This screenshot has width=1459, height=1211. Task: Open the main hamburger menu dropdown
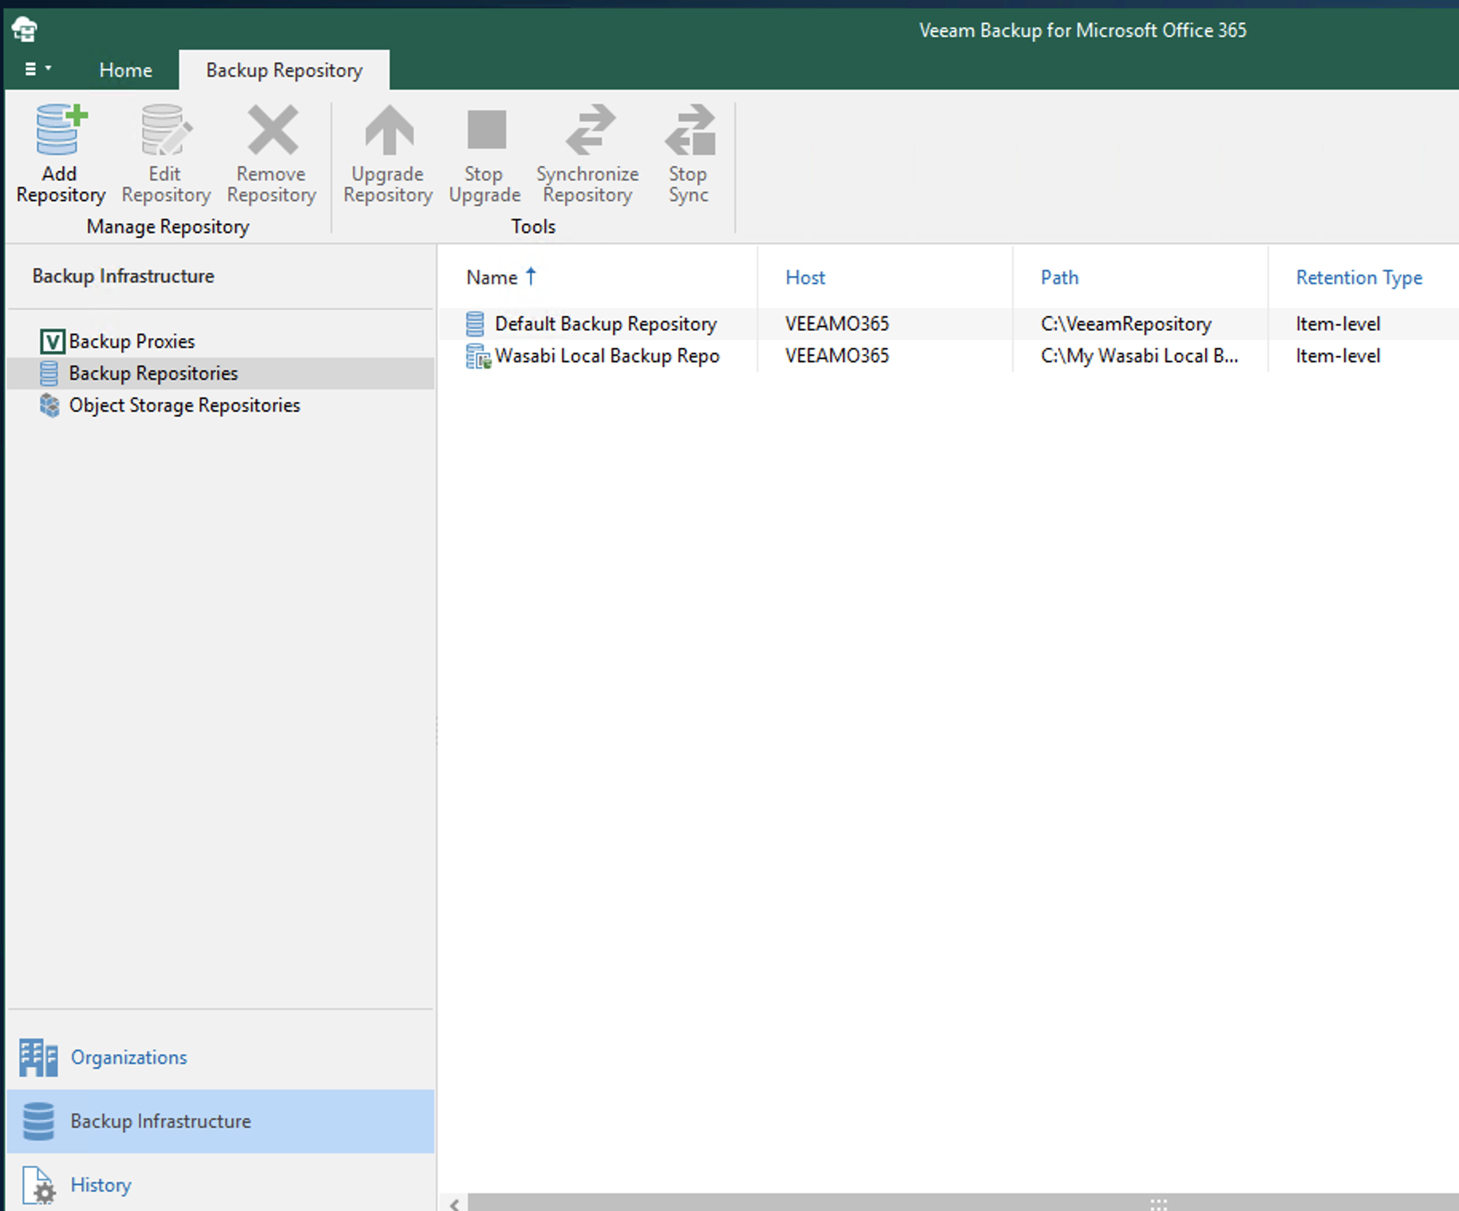click(38, 69)
